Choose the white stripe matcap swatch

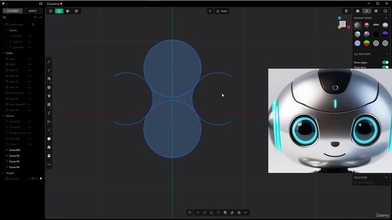coord(376,25)
